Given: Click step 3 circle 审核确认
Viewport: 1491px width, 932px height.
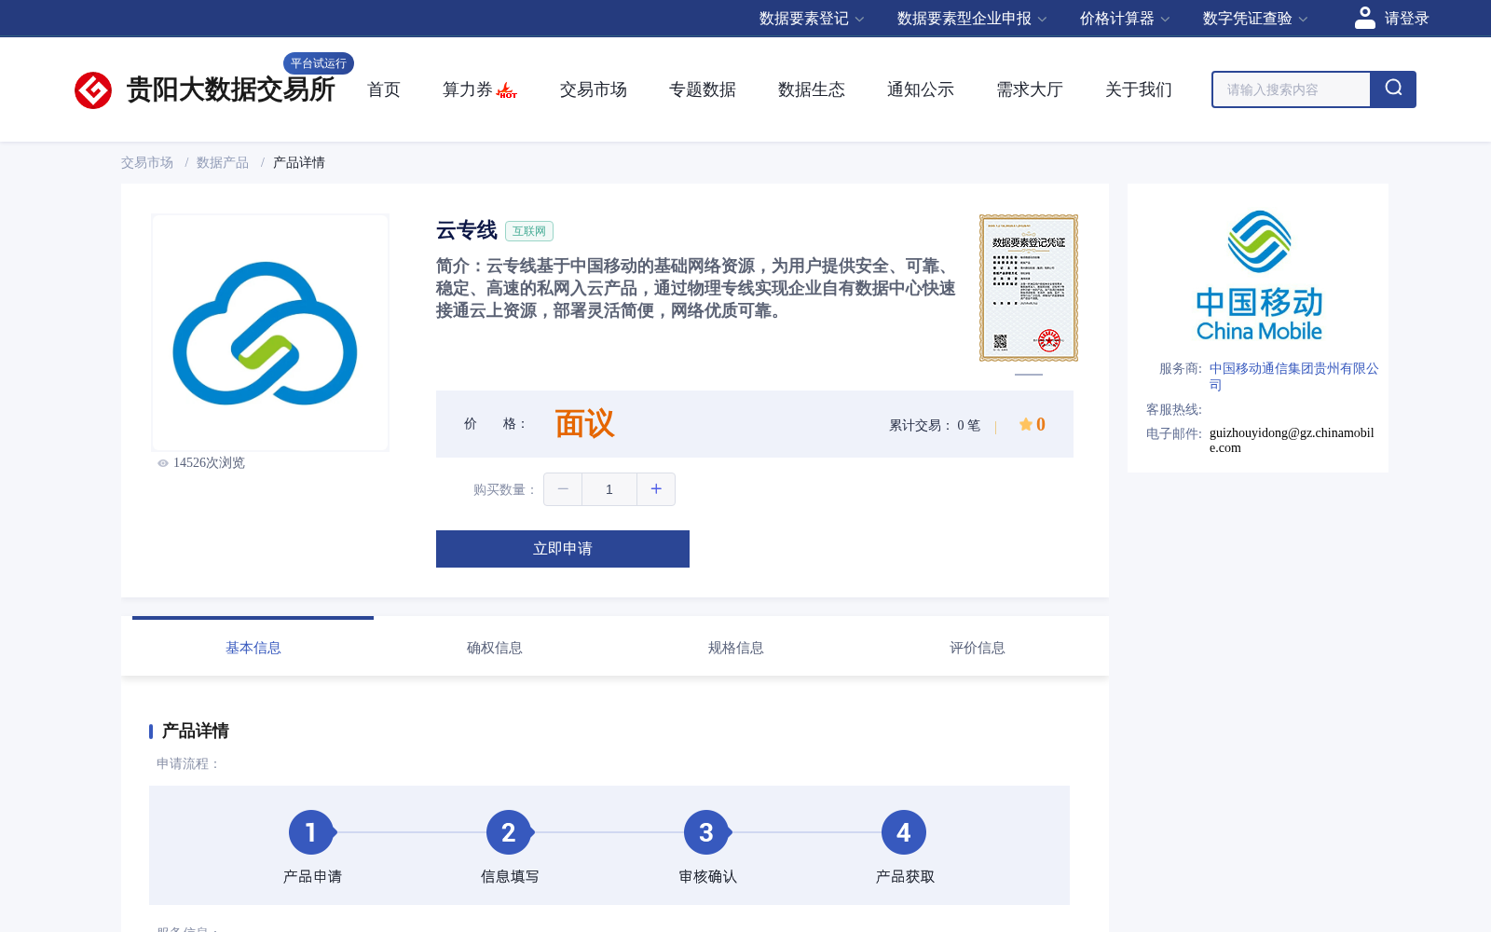Looking at the screenshot, I should [706, 832].
